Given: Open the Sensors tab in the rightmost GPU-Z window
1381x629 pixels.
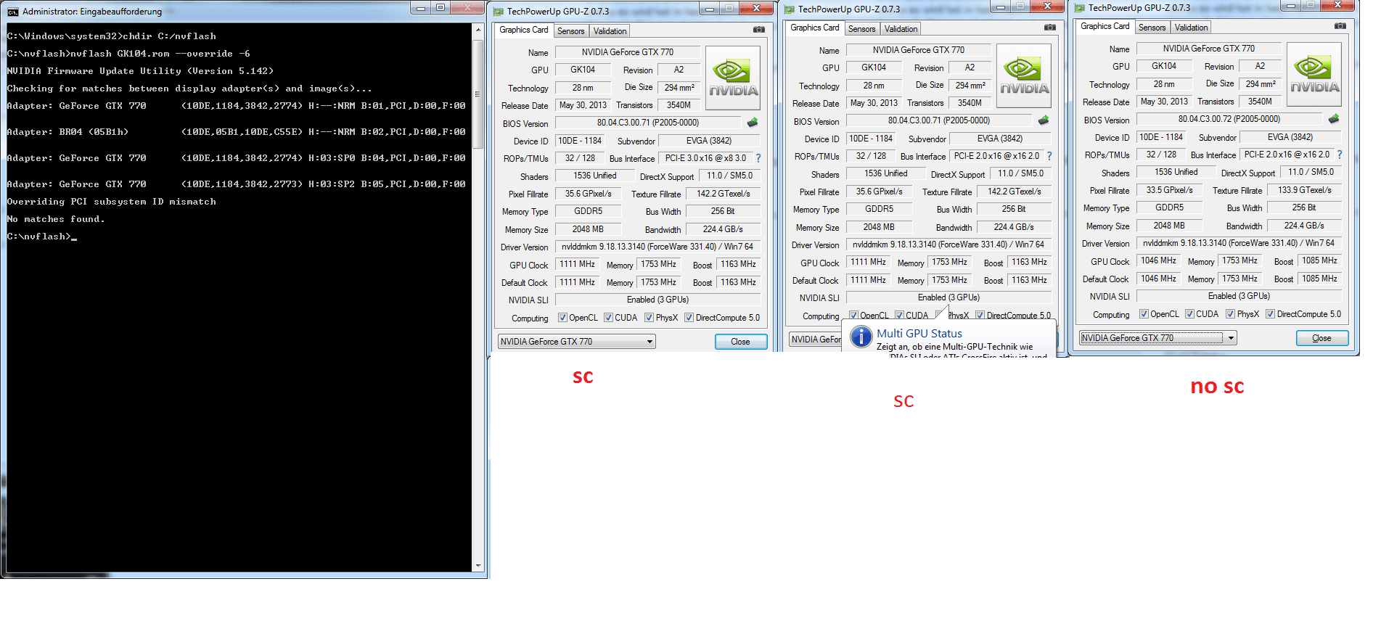Looking at the screenshot, I should tap(1152, 28).
